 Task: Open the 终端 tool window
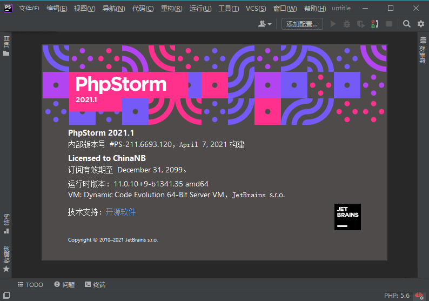click(95, 285)
